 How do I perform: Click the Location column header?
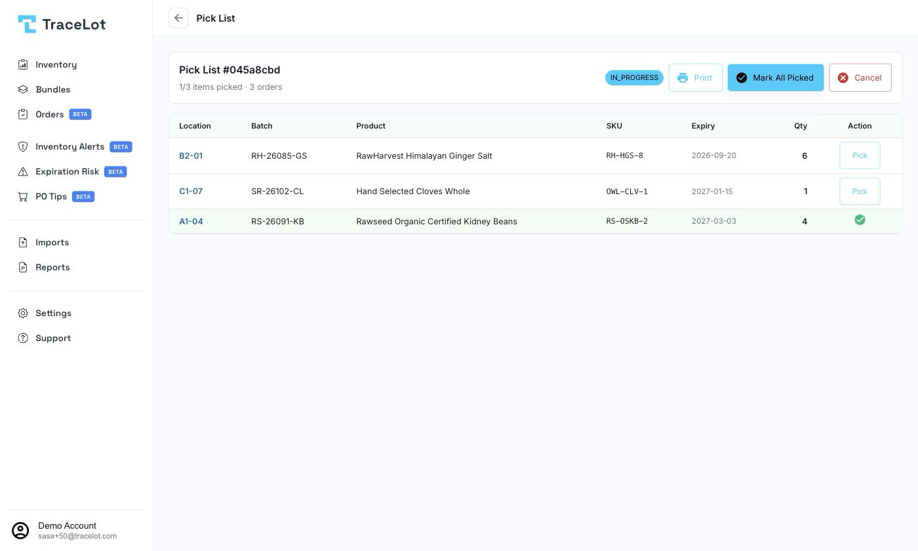[x=195, y=126]
